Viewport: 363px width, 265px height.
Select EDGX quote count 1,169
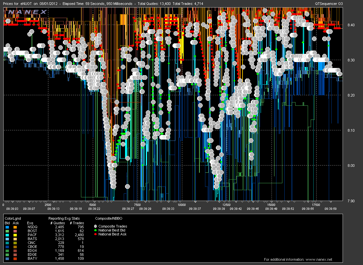pos(60,251)
